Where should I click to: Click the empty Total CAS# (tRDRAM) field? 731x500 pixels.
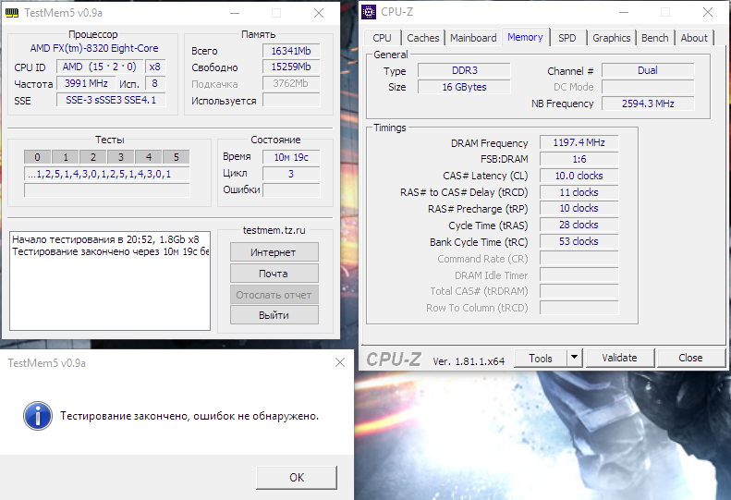click(579, 291)
